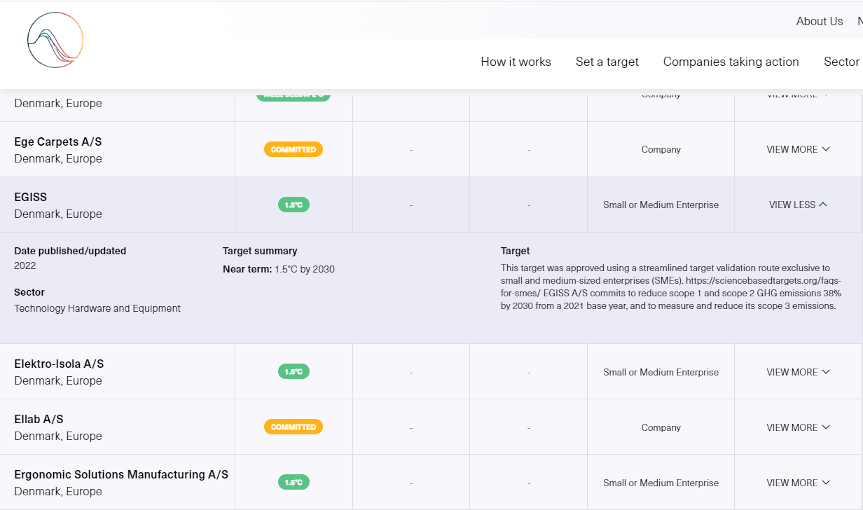Click Ellab Committed status badge
863x510 pixels.
pos(294,427)
